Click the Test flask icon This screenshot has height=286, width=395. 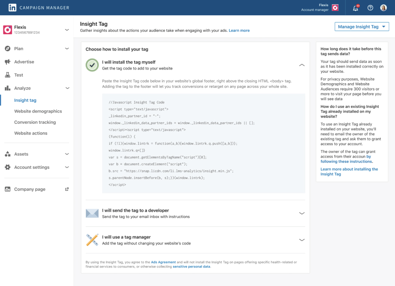pos(8,75)
